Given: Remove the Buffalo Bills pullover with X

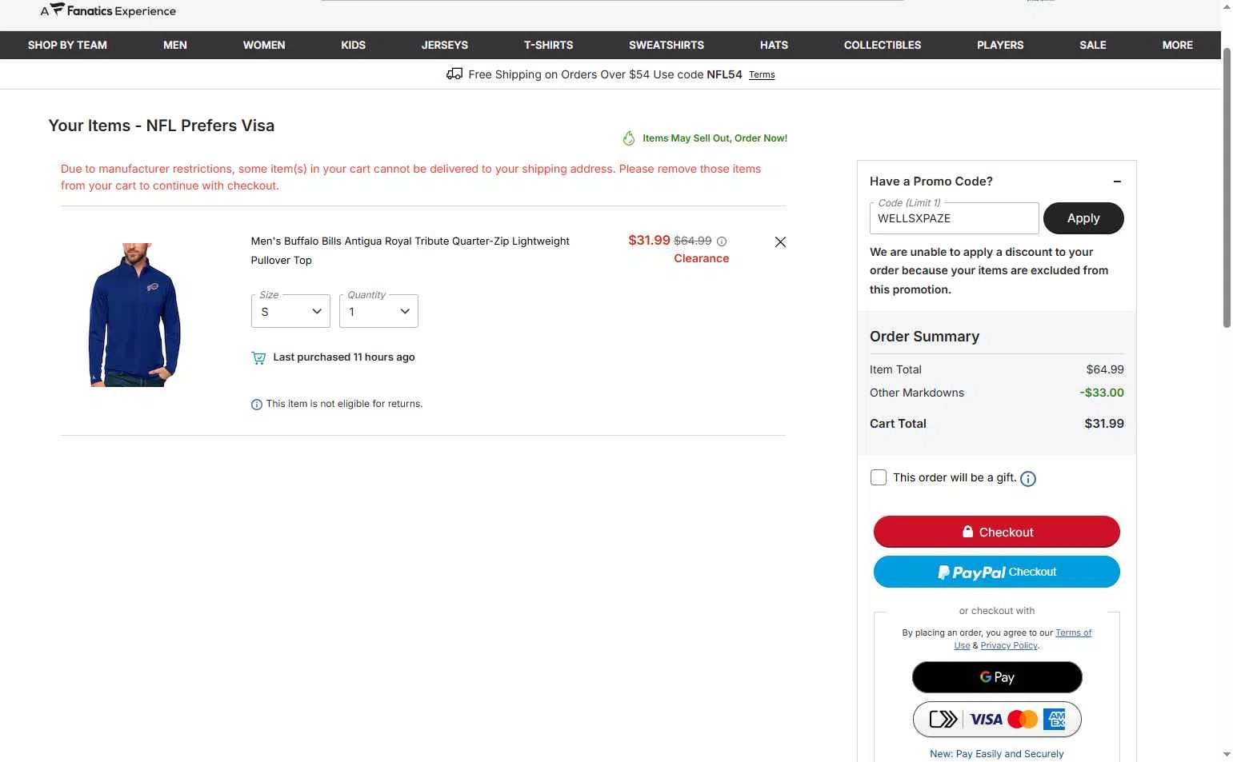Looking at the screenshot, I should (x=780, y=242).
